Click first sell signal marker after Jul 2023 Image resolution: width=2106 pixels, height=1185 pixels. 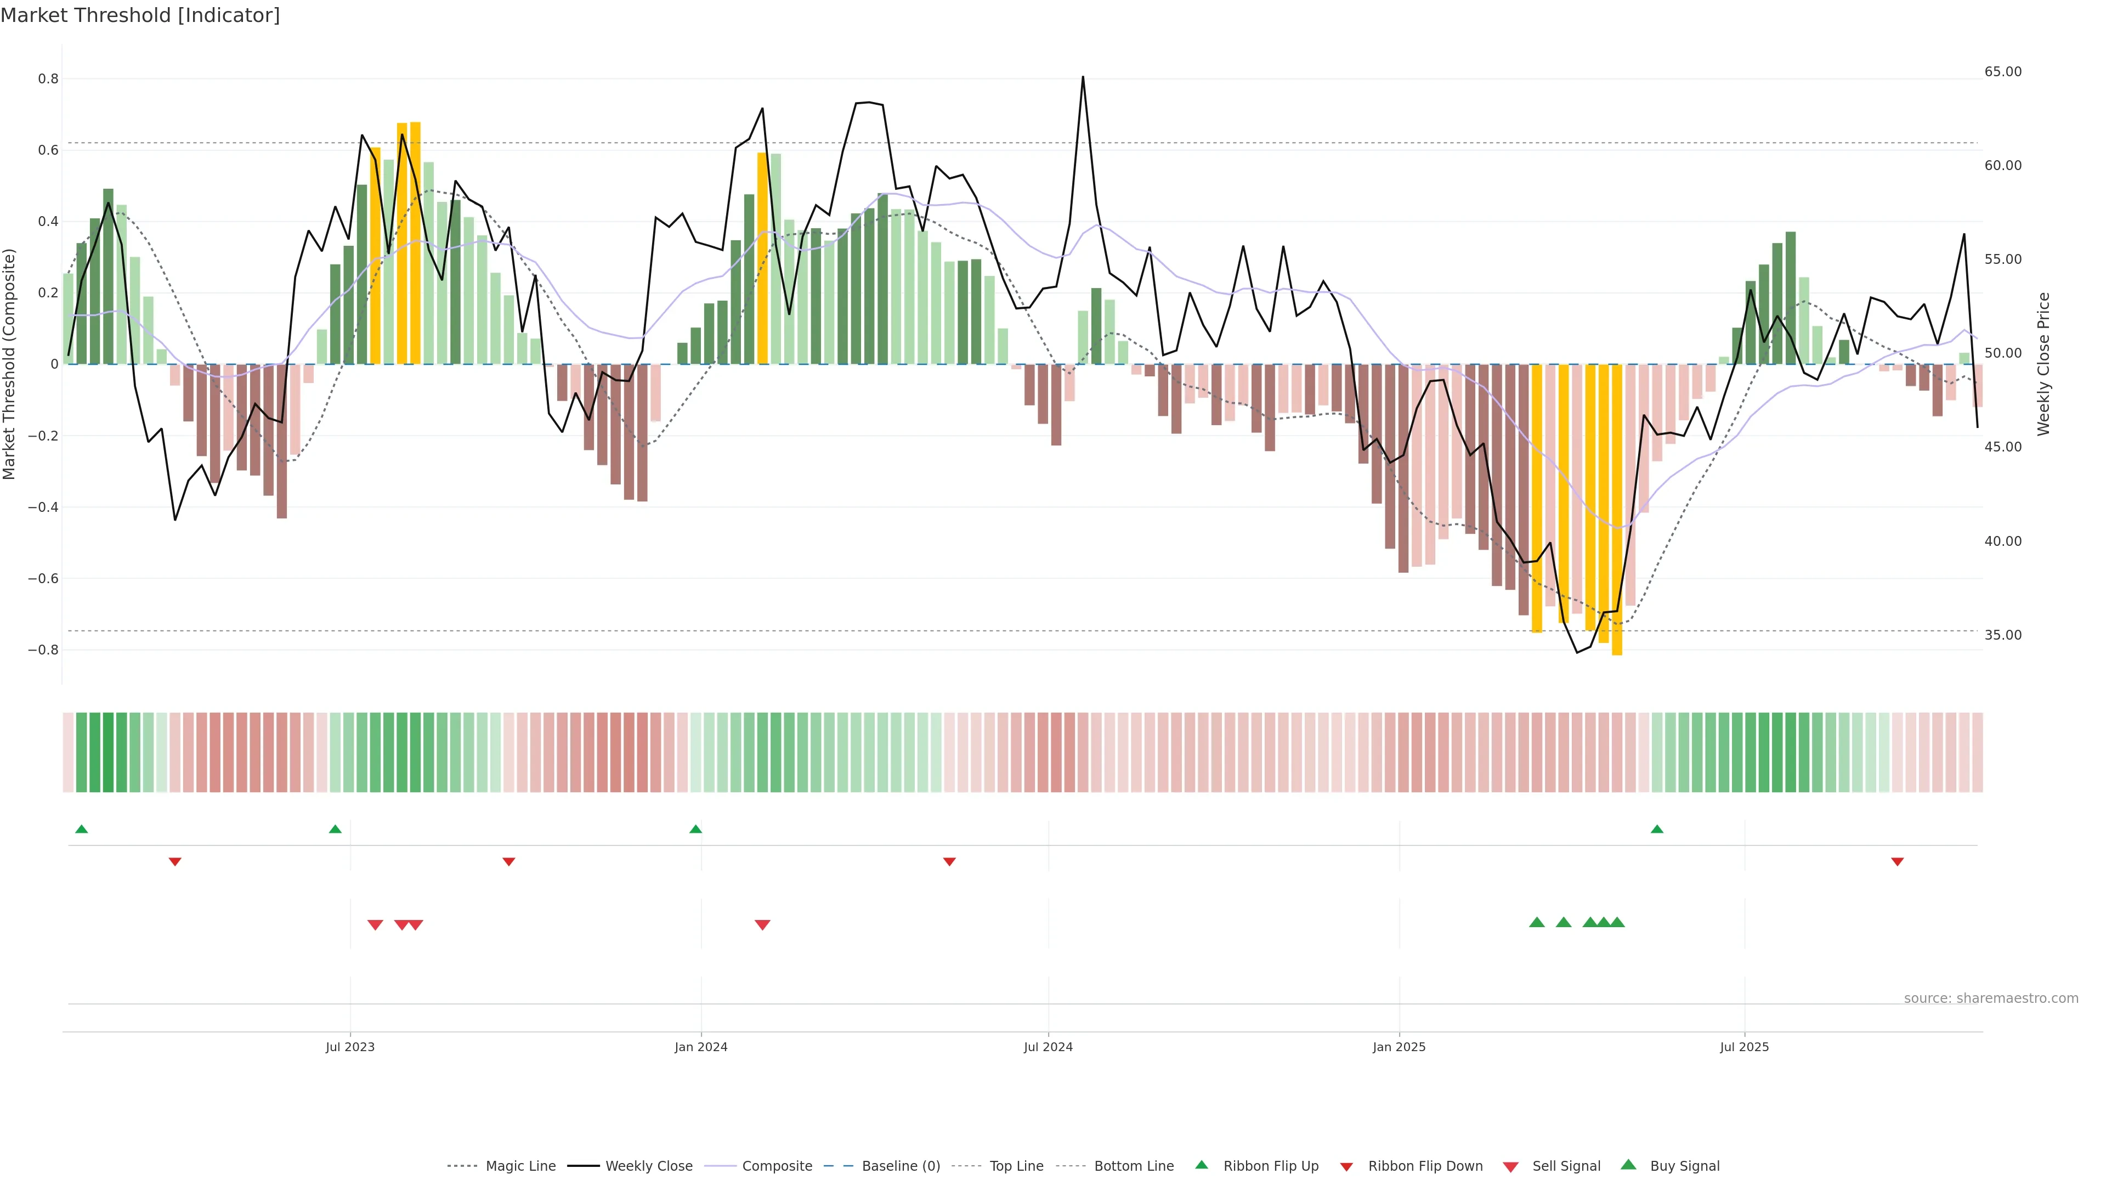point(375,925)
